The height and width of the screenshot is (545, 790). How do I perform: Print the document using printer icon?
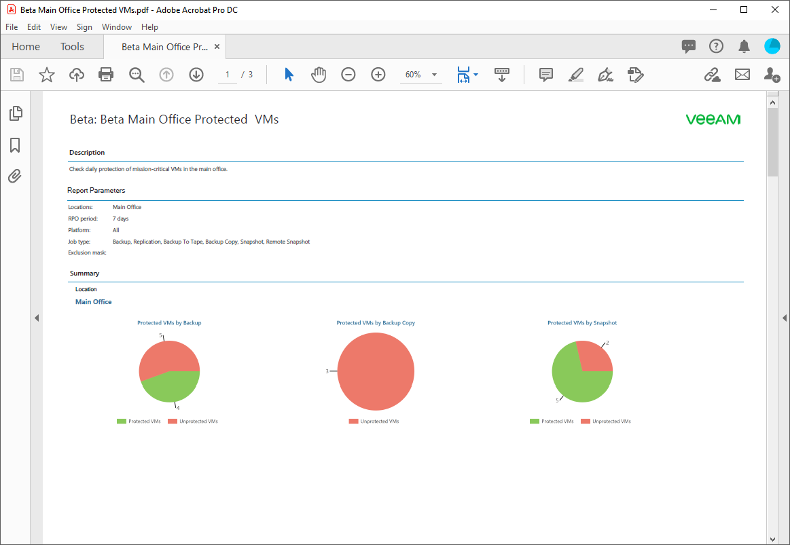point(106,75)
